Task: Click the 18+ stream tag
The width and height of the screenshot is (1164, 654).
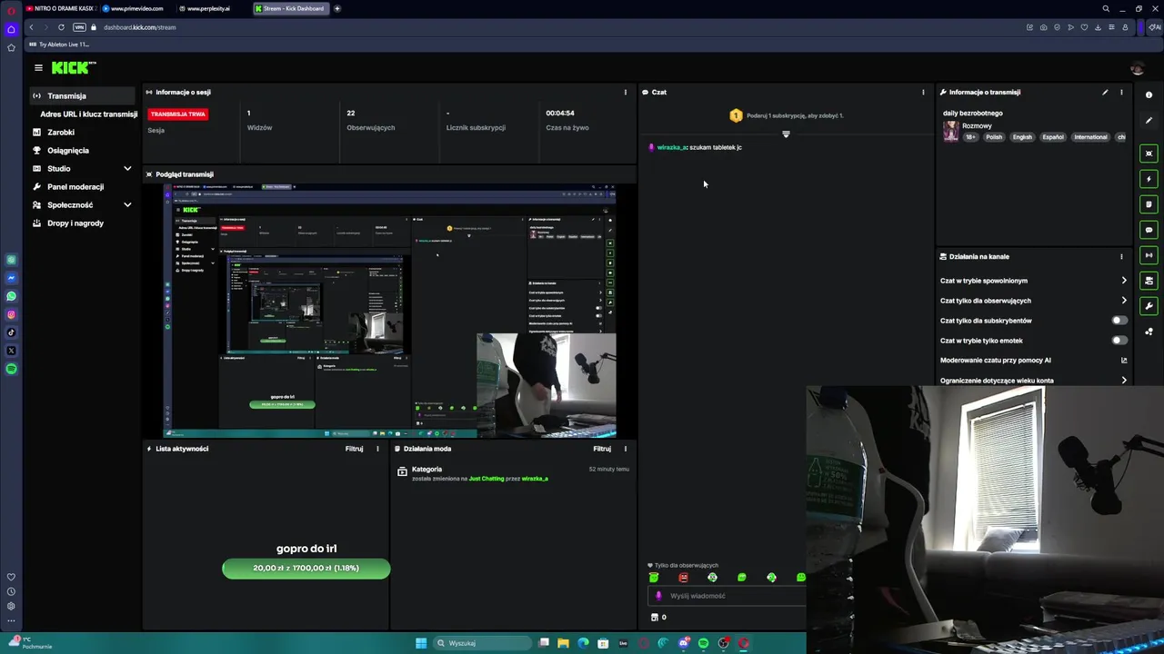Action: coord(970,137)
